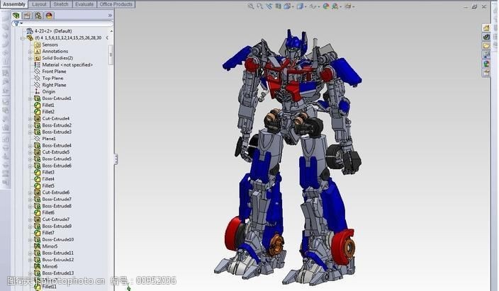Click the Fillet1 feature icon
The height and width of the screenshot is (291, 499).
tap(38, 105)
